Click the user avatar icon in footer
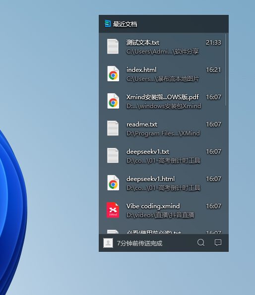 tap(108, 243)
